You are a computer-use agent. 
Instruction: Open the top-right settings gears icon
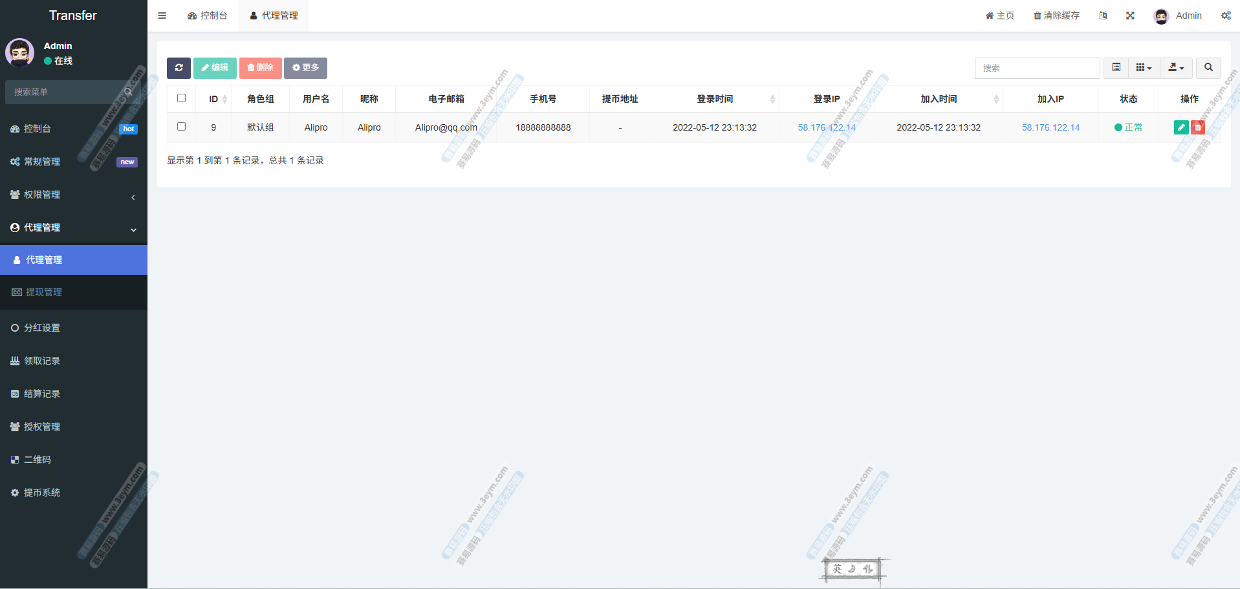[x=1226, y=16]
